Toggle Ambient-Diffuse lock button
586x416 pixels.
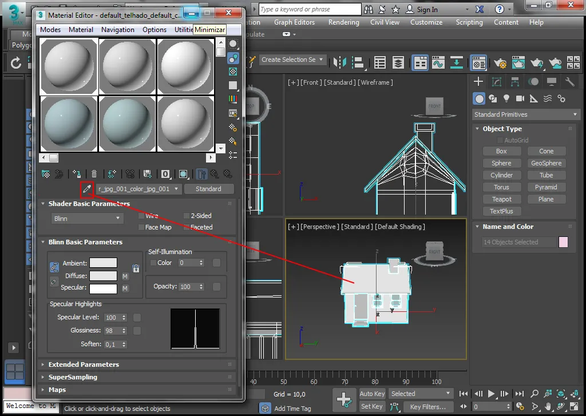click(54, 267)
